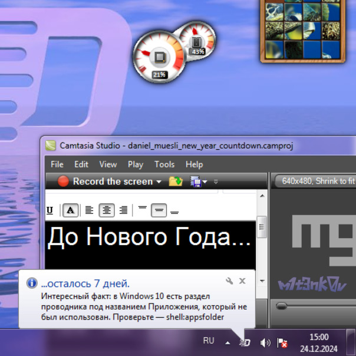Screen dimensions: 356x356
Task: Open the Tools menu
Action: pos(164,164)
